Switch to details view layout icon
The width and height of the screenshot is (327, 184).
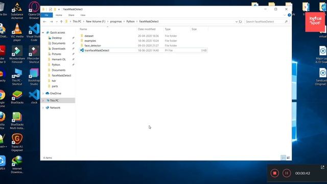tap(283, 158)
